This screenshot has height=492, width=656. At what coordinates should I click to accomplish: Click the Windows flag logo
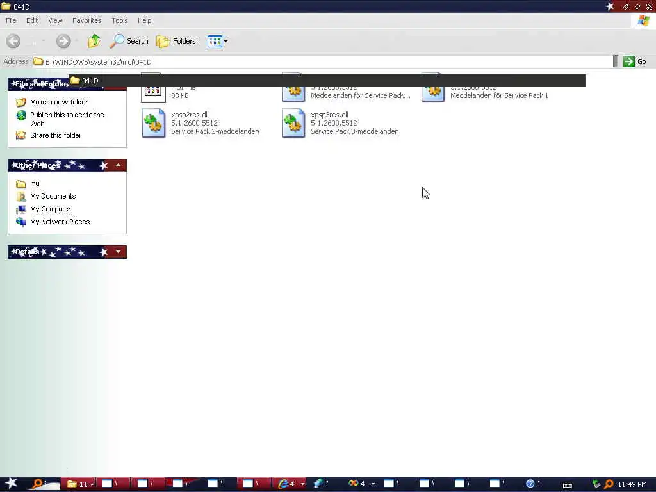pos(643,20)
